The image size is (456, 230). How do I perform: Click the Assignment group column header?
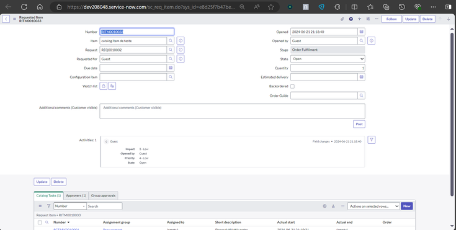coord(117,222)
